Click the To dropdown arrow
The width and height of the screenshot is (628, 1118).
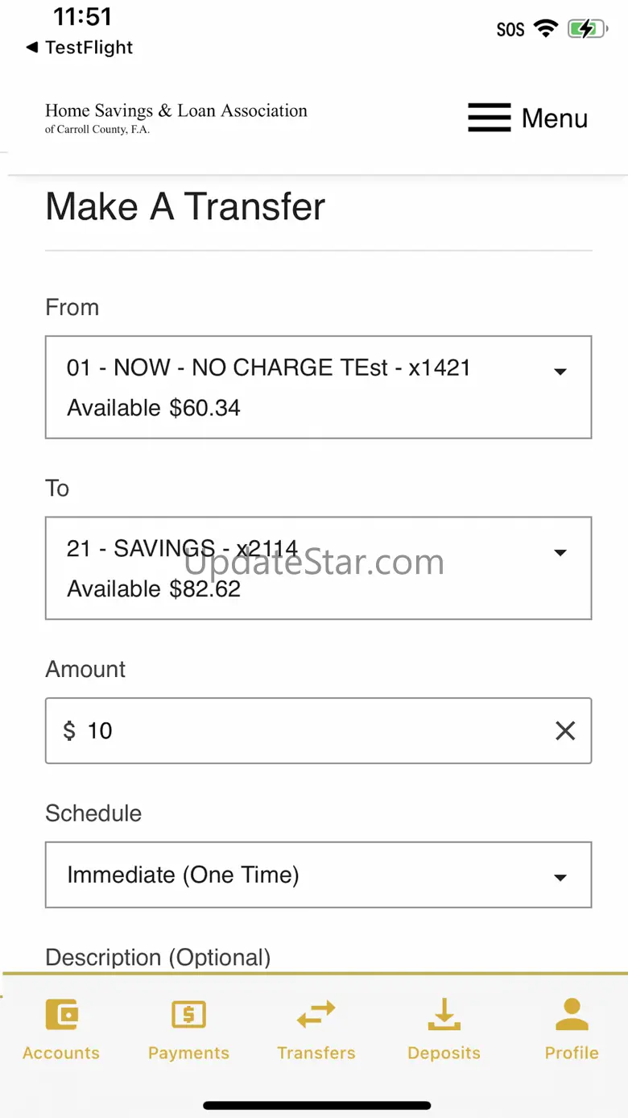(x=560, y=552)
